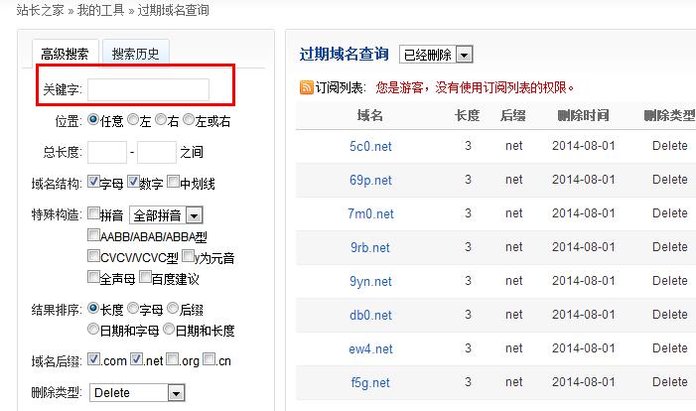
Task: Sort results by 长度 radio button
Action: pos(92,308)
